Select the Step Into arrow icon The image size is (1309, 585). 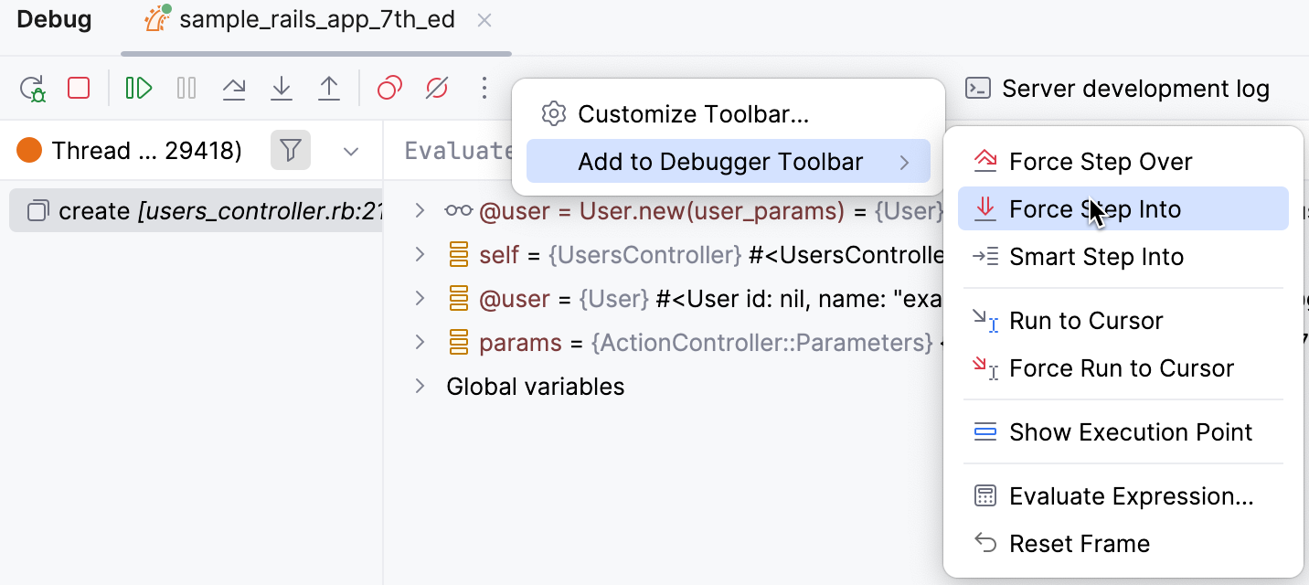(282, 88)
